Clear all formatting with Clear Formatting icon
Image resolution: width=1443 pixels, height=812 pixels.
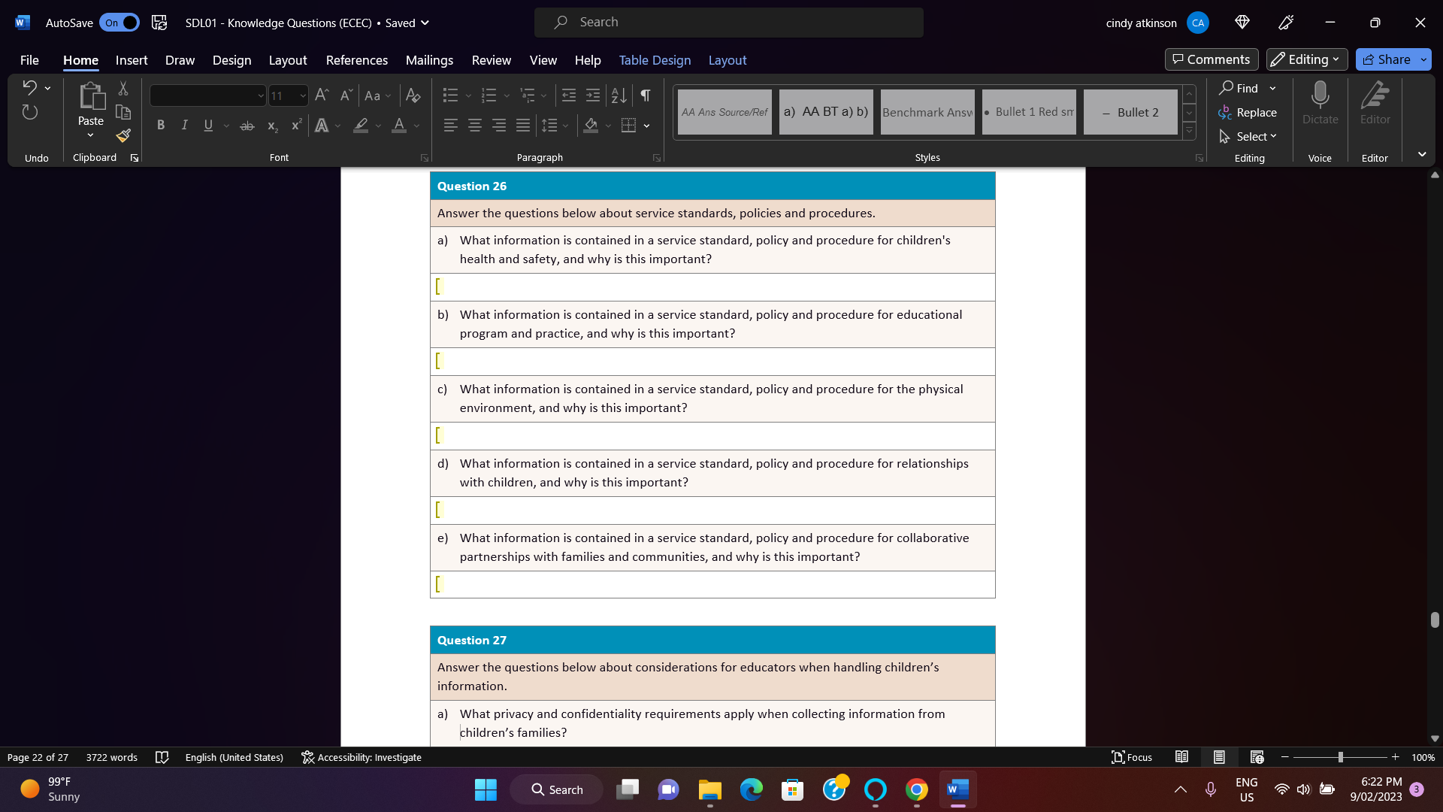pos(413,95)
